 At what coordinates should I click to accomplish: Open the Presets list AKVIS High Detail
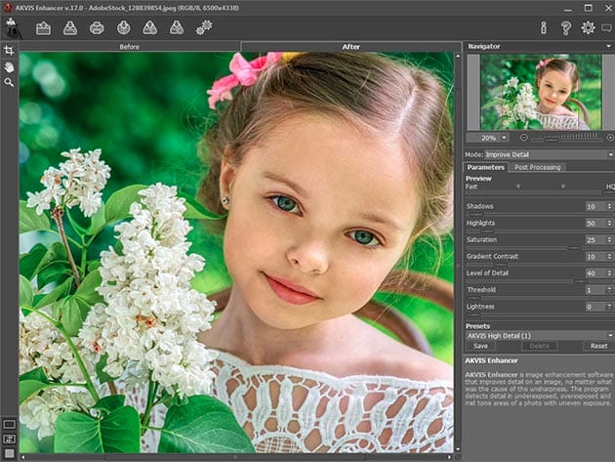[538, 334]
